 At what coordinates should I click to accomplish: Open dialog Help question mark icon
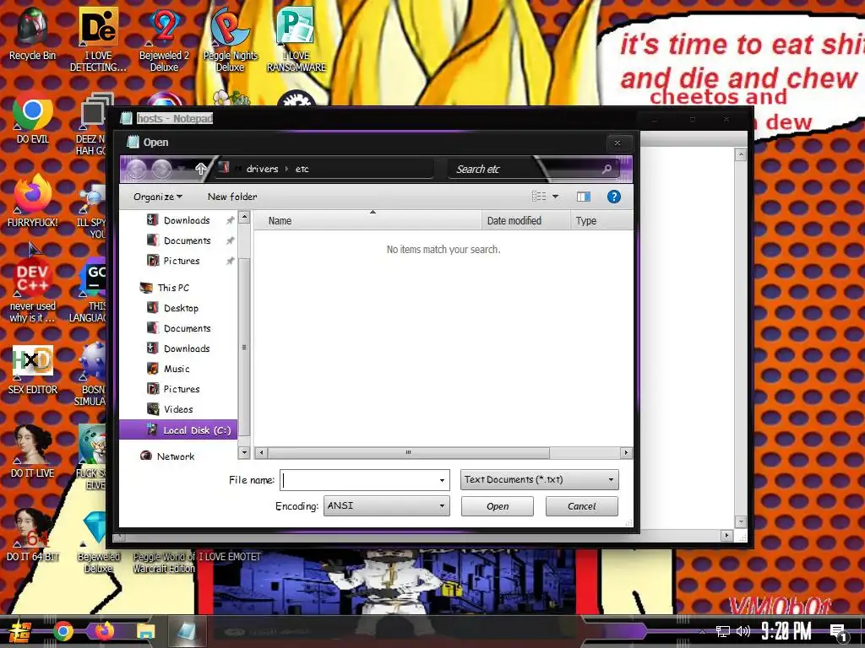613,197
